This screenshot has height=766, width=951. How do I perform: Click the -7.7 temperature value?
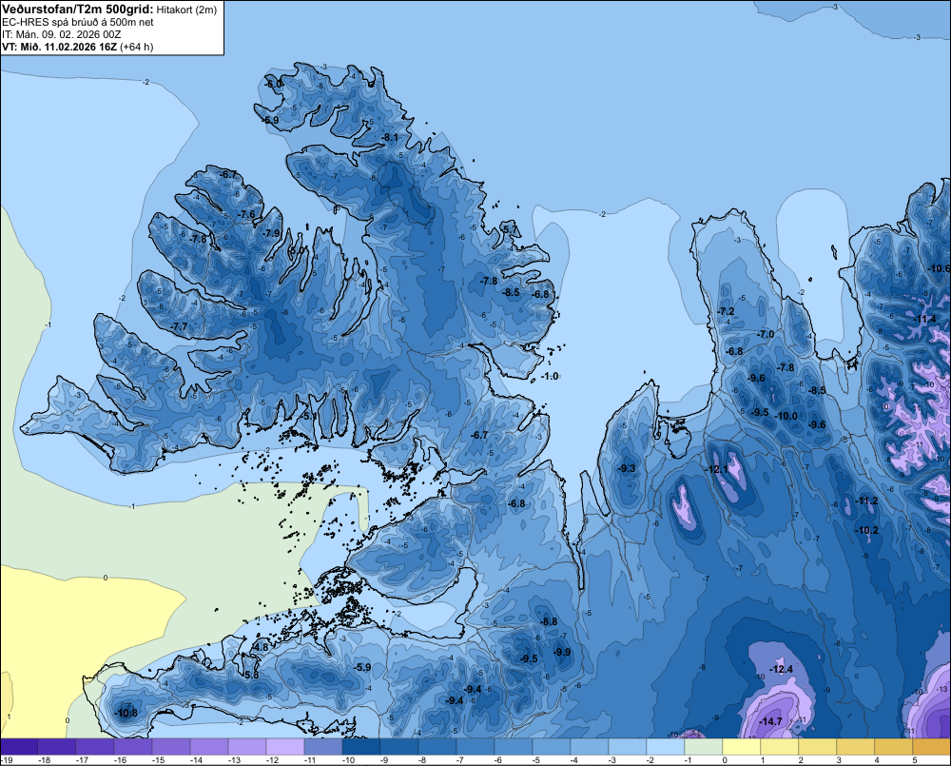pos(180,326)
